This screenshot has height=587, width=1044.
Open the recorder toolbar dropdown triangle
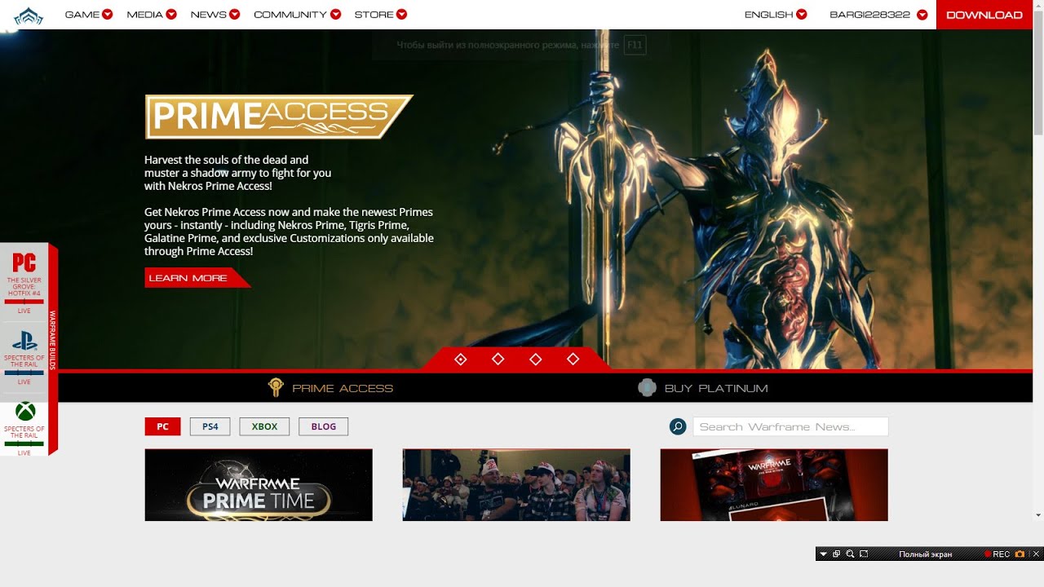[x=823, y=554]
